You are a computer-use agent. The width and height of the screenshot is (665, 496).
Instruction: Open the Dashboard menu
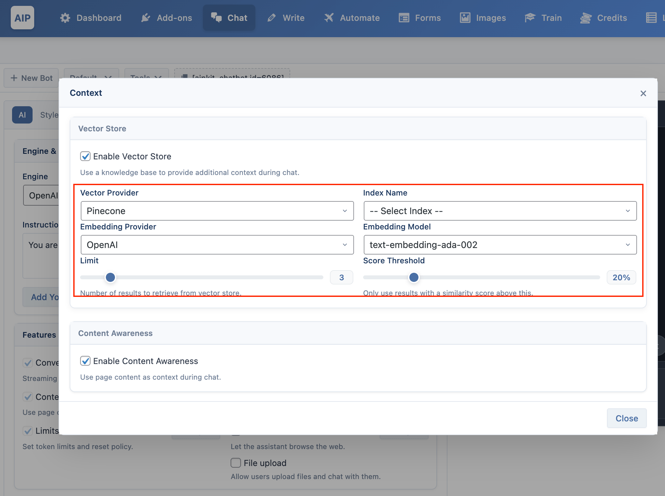pos(91,18)
